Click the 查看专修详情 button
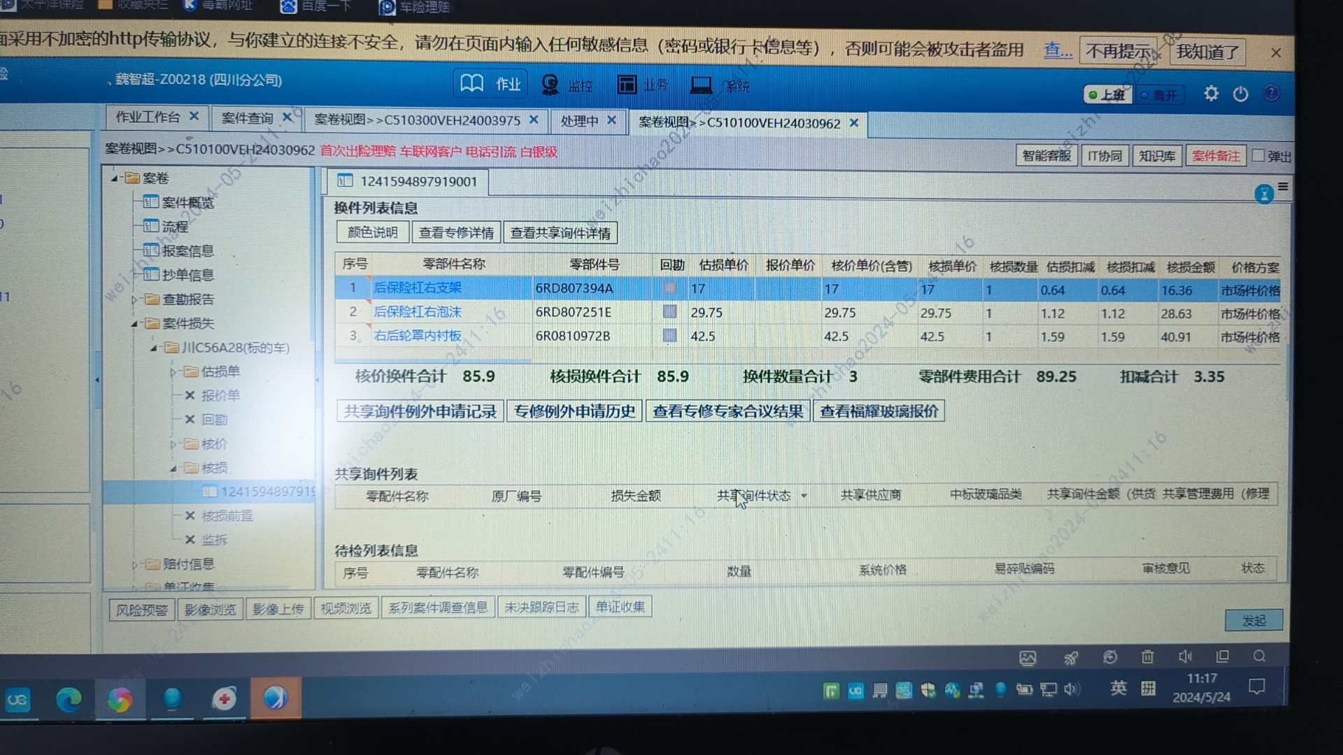Viewport: 1343px width, 755px height. pos(456,233)
